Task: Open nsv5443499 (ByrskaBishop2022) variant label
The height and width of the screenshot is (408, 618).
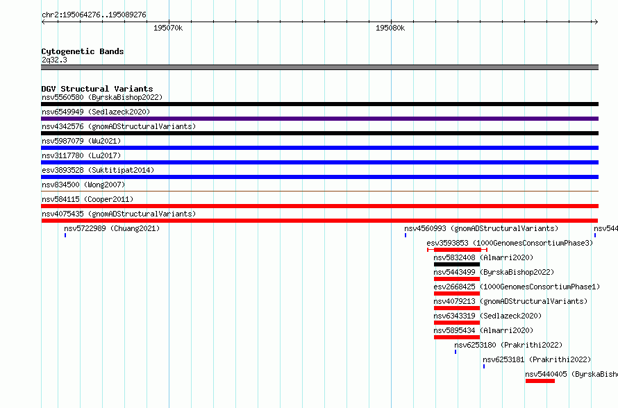Action: pos(494,272)
